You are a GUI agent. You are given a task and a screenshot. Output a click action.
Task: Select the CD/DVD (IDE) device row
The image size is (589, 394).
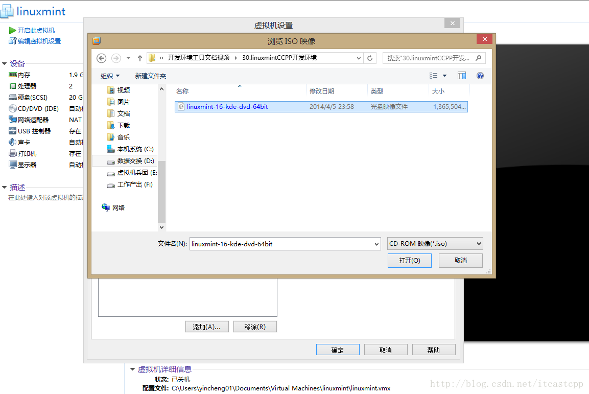[x=45, y=108]
